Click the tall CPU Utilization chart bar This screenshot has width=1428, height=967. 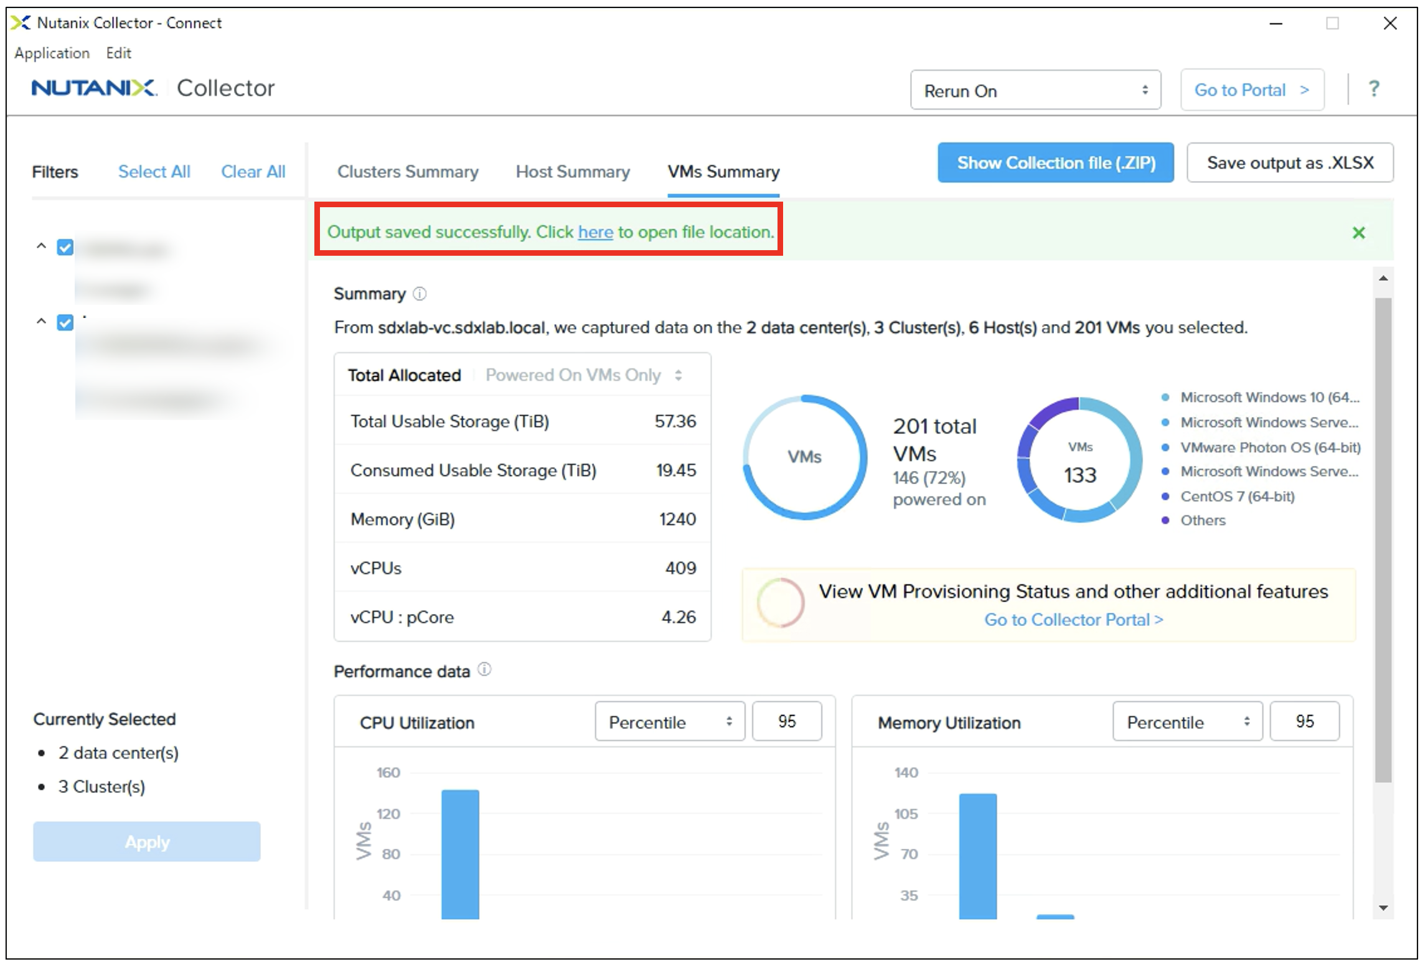pos(460,854)
